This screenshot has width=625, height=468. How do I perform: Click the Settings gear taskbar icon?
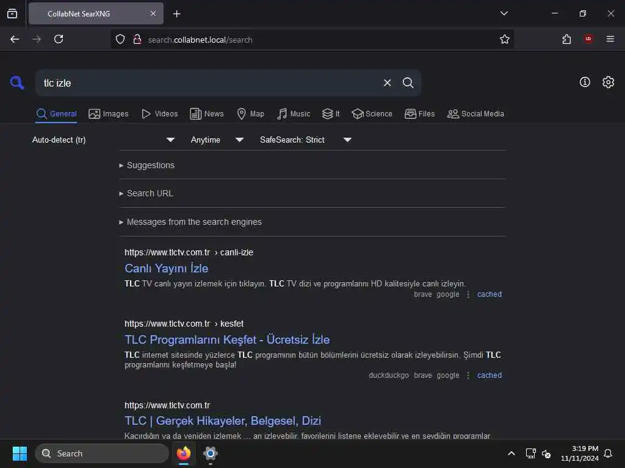pyautogui.click(x=210, y=453)
